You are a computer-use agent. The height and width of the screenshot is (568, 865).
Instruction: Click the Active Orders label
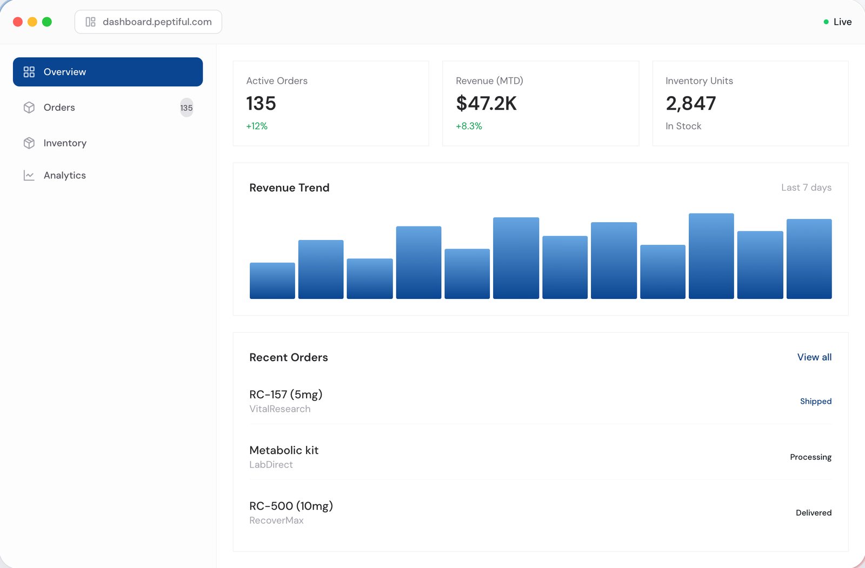277,81
